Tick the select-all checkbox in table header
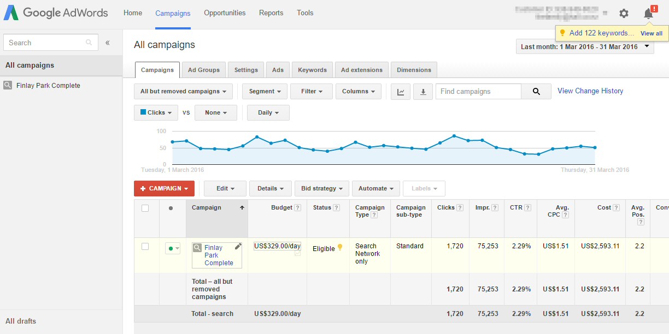The image size is (669, 334). pyautogui.click(x=145, y=208)
